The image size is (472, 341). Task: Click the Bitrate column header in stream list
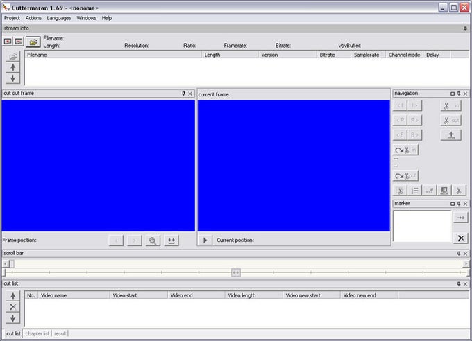click(x=334, y=55)
